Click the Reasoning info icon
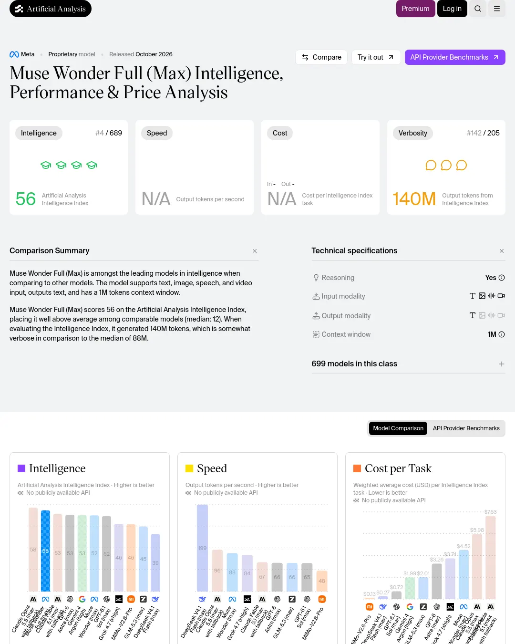The image size is (515, 644). coord(502,278)
